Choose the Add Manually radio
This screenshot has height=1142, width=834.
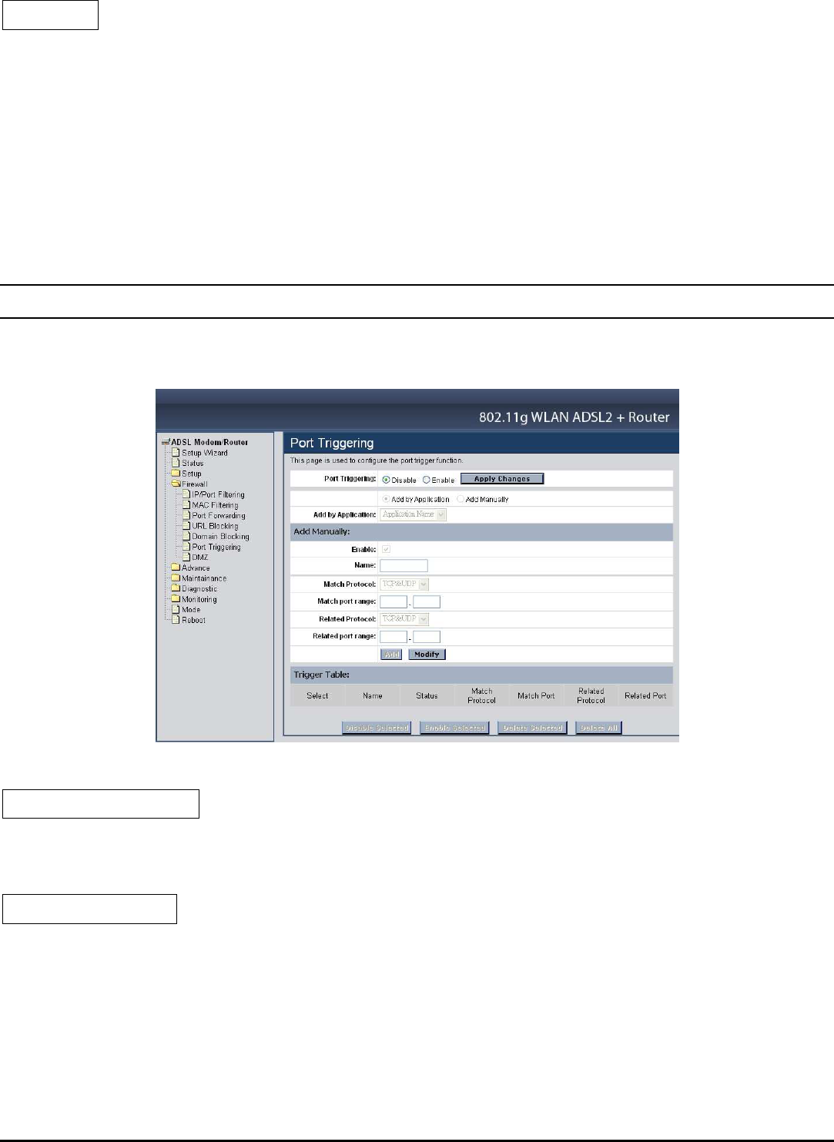click(x=461, y=499)
